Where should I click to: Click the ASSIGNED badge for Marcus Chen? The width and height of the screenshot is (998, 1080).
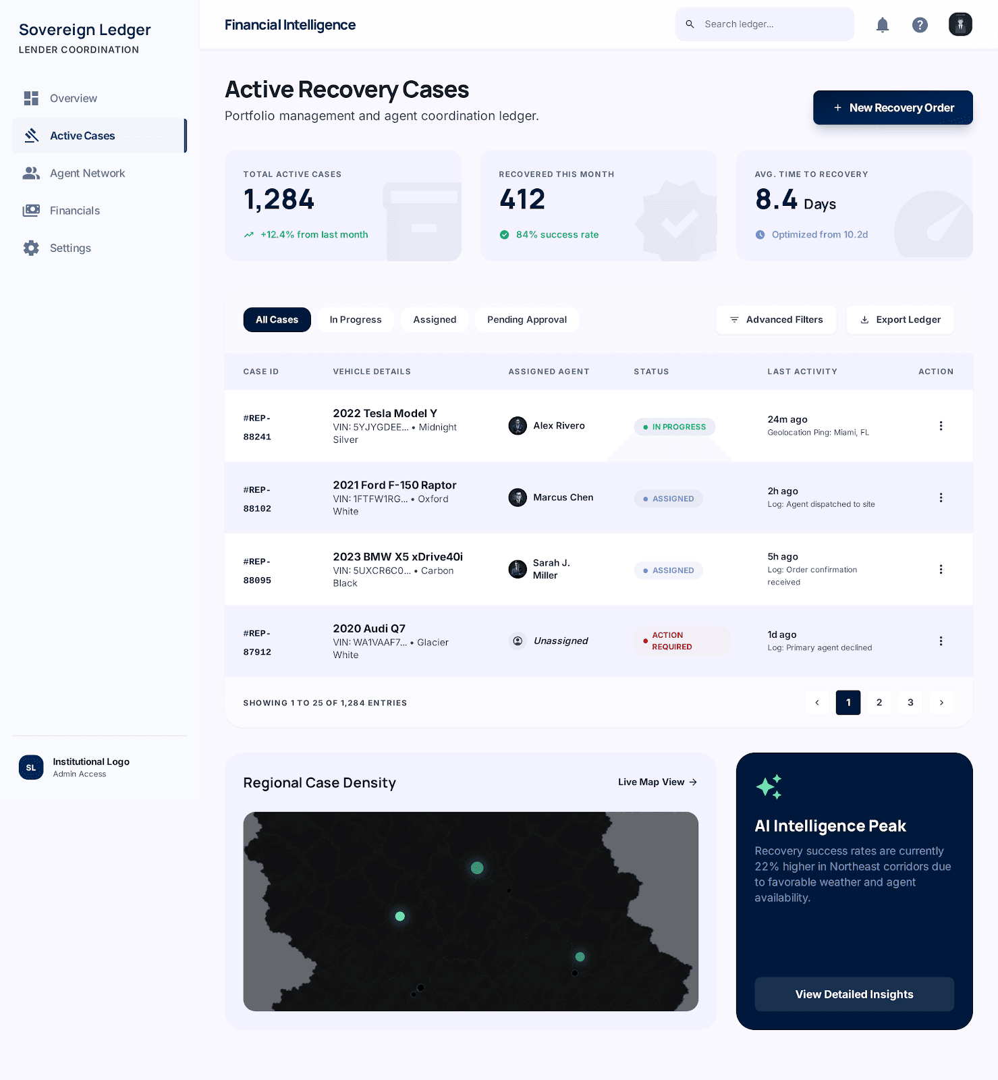tap(668, 499)
